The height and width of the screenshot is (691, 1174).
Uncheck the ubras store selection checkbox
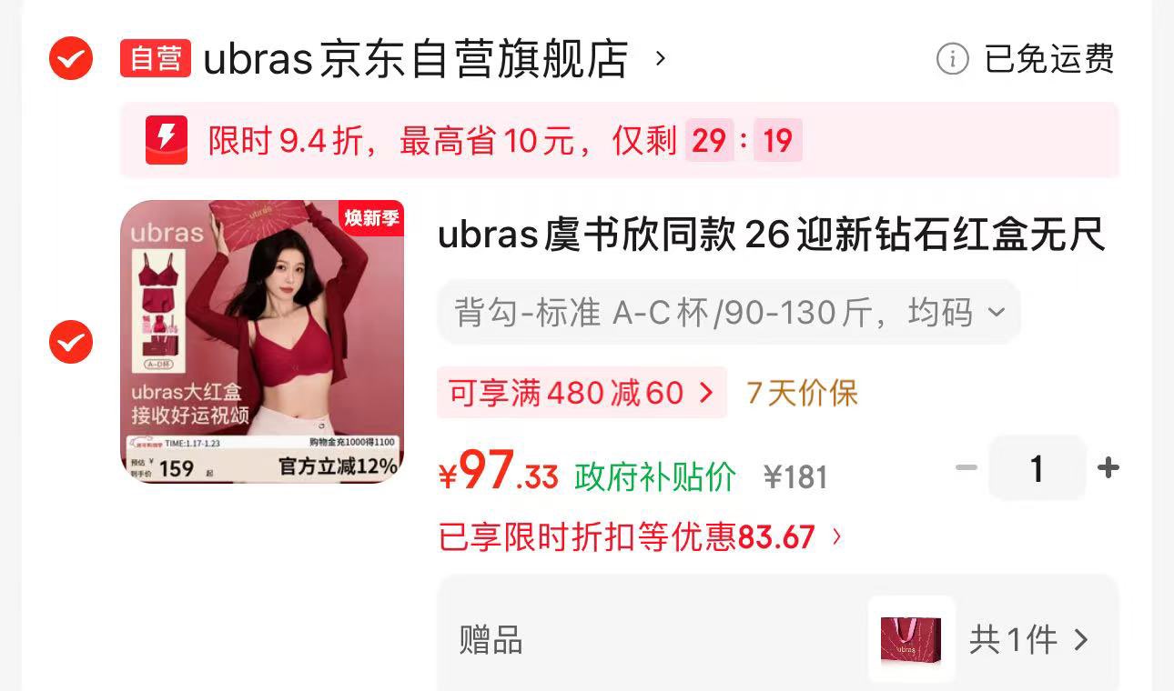click(x=71, y=59)
